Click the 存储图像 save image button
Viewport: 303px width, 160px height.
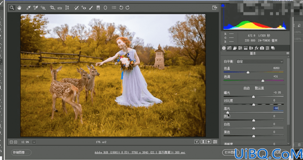point(21,152)
